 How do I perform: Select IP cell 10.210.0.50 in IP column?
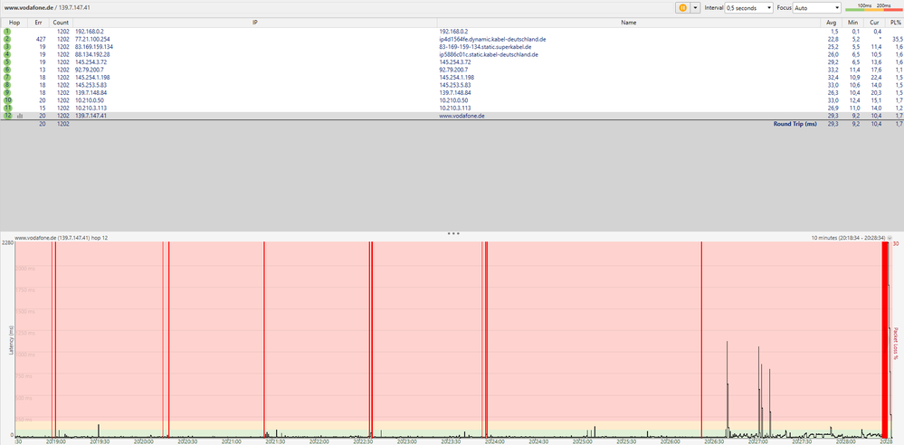90,100
